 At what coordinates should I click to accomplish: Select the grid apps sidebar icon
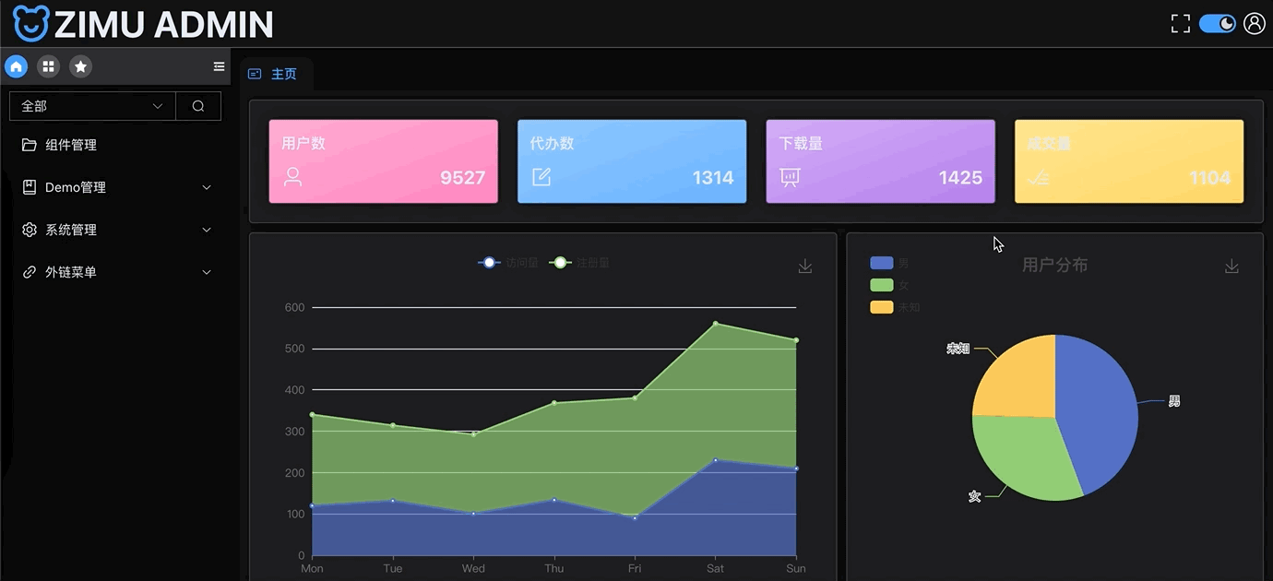click(x=48, y=66)
